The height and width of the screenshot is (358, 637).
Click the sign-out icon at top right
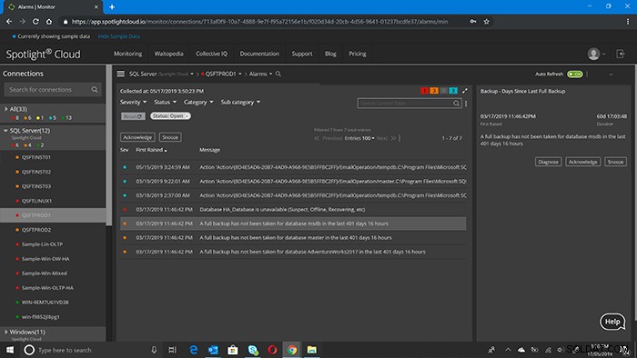tap(621, 54)
